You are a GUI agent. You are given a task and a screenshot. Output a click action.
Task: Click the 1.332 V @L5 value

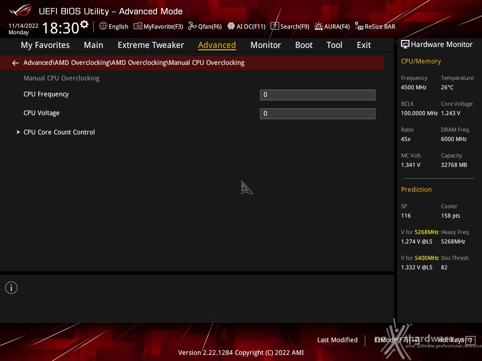click(x=417, y=267)
